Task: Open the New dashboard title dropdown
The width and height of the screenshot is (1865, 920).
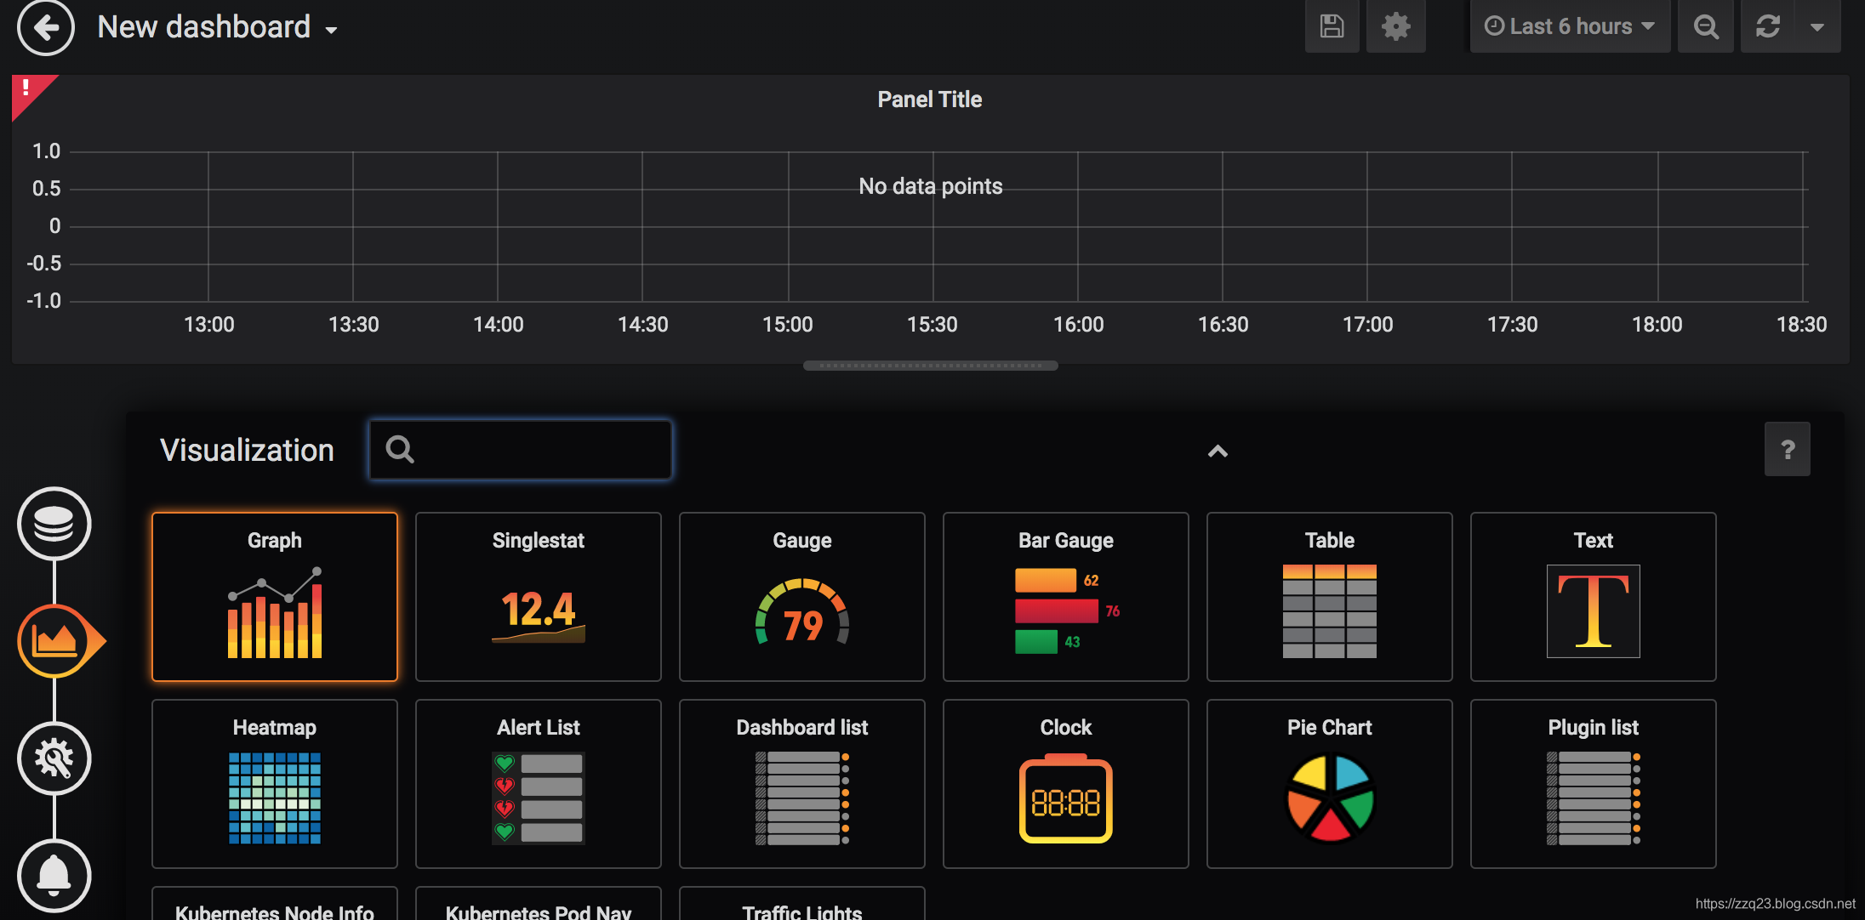Action: click(x=218, y=28)
